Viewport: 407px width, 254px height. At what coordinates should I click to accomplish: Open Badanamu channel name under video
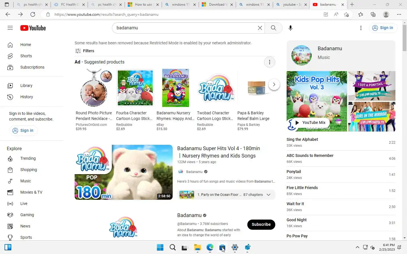[x=194, y=172]
